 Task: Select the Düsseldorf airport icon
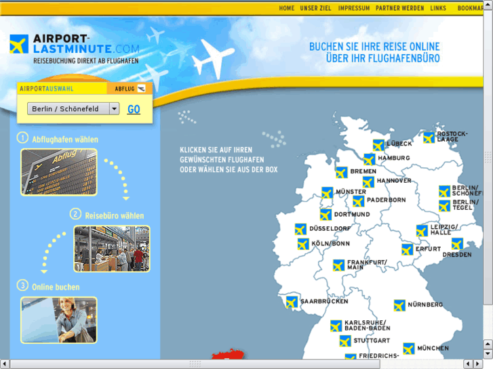tap(300, 230)
